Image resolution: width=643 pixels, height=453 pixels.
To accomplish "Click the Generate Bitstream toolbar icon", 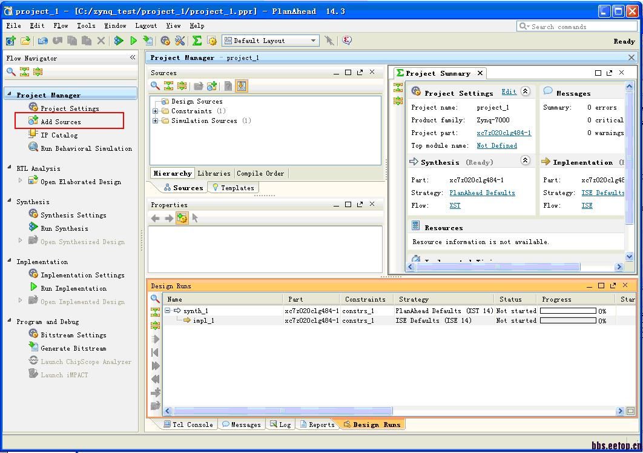I will pos(148,41).
